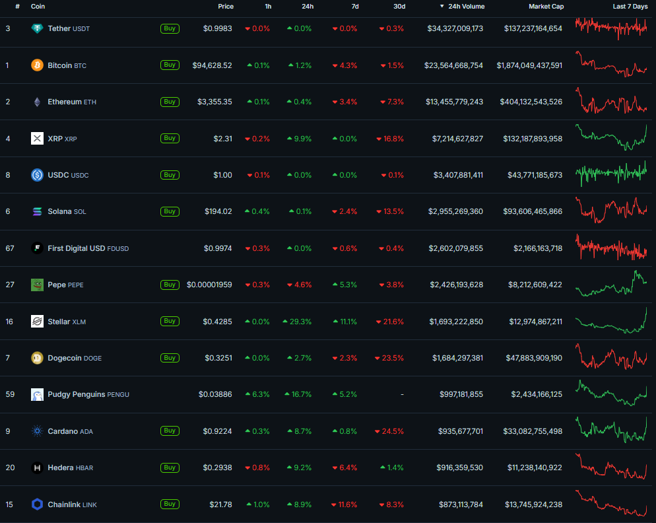The width and height of the screenshot is (656, 523).
Task: Sort table by rank number header
Action: (x=17, y=7)
